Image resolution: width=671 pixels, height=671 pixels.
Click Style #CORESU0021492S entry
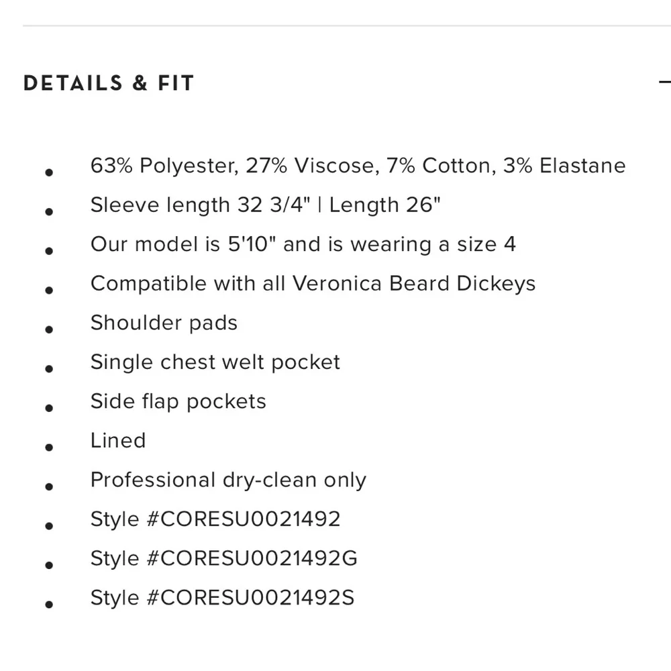click(x=222, y=599)
